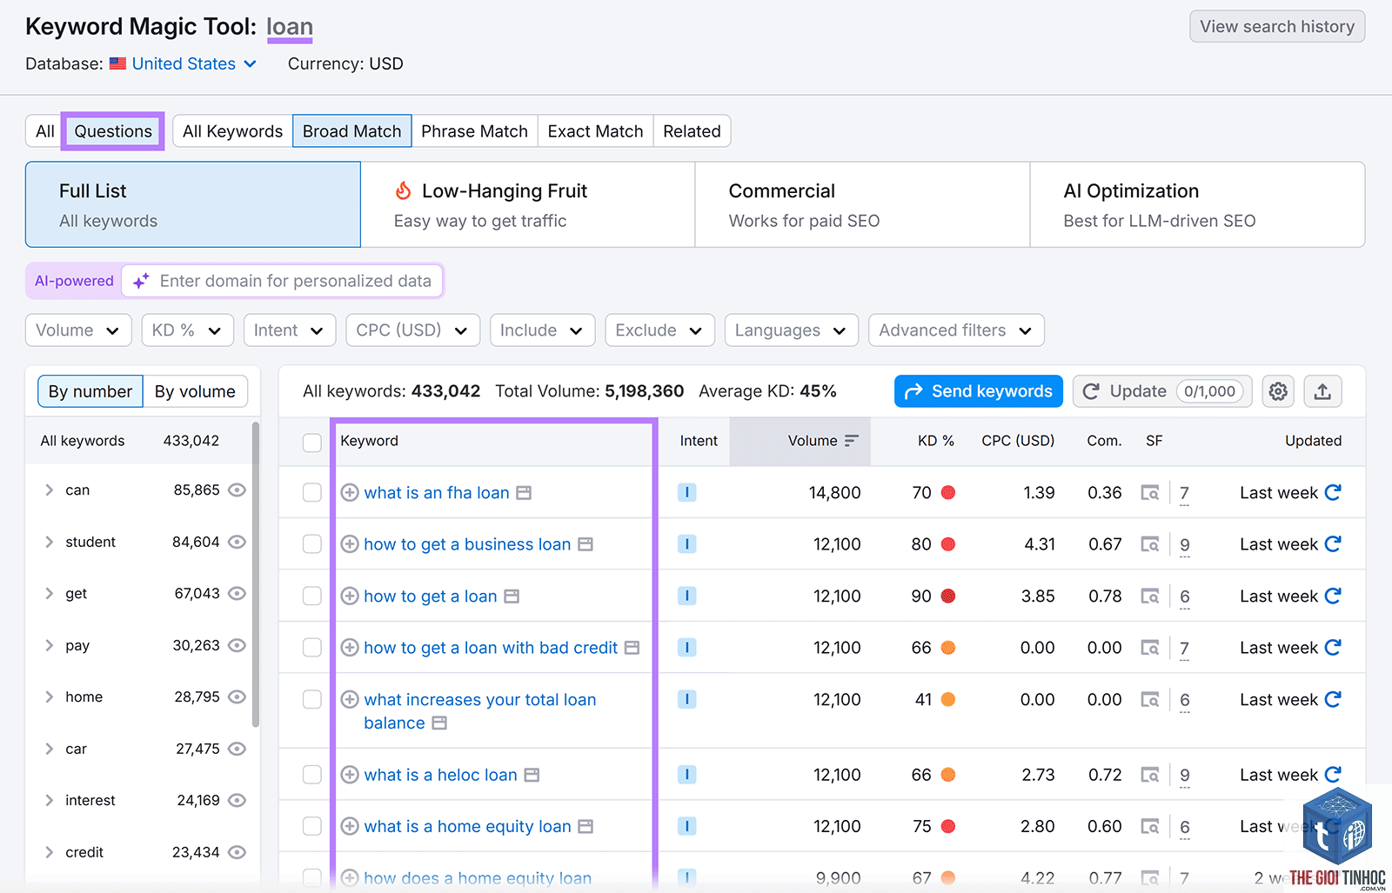The height and width of the screenshot is (893, 1392).
Task: Refresh the 'what is an fha loan' row
Action: click(1333, 492)
